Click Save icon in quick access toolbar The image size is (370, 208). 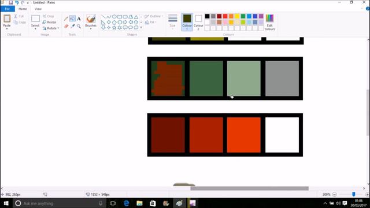point(10,2)
